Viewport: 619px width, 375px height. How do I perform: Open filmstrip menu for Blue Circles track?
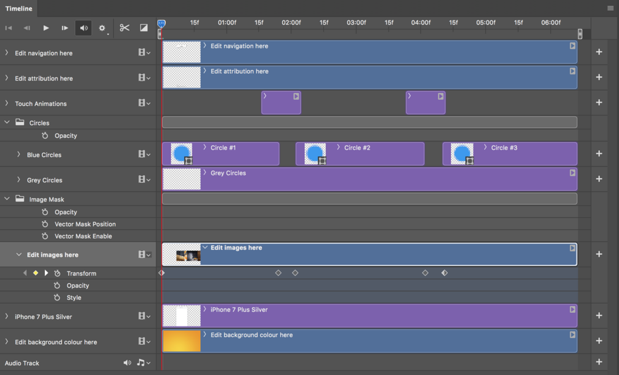point(144,155)
